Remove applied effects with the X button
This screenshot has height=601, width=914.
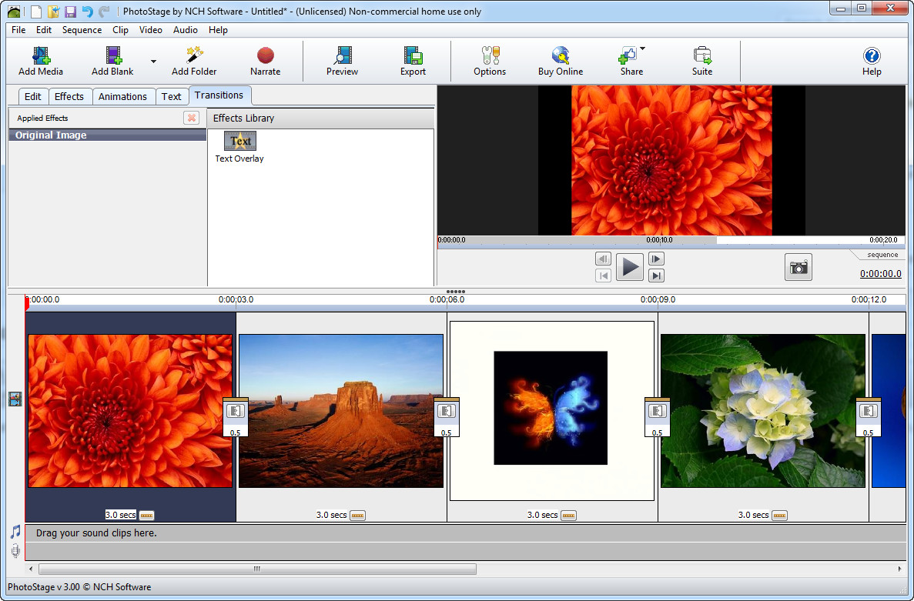pos(191,118)
